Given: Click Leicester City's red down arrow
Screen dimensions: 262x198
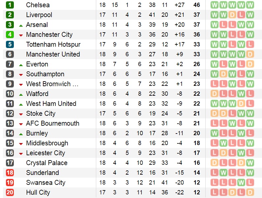Looking at the screenshot, I should click(21, 154).
